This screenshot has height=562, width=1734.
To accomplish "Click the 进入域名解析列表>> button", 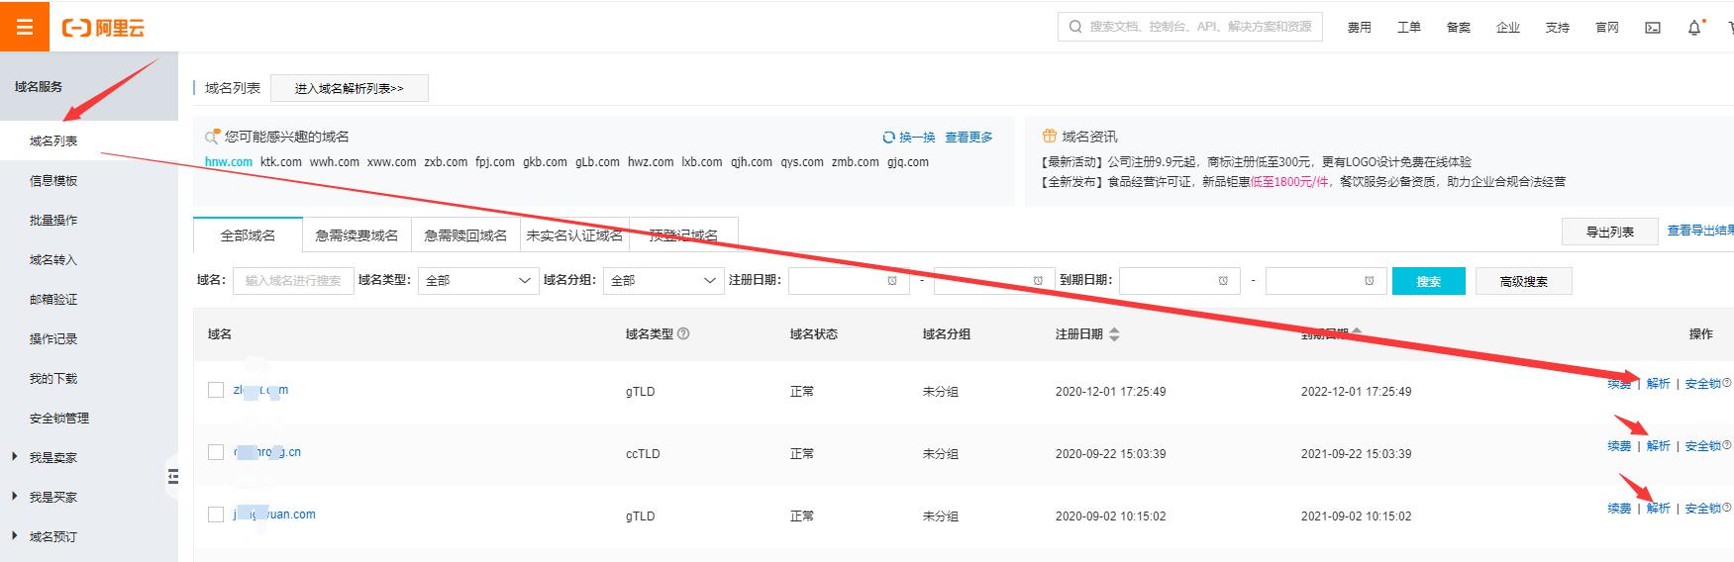I will (x=350, y=88).
